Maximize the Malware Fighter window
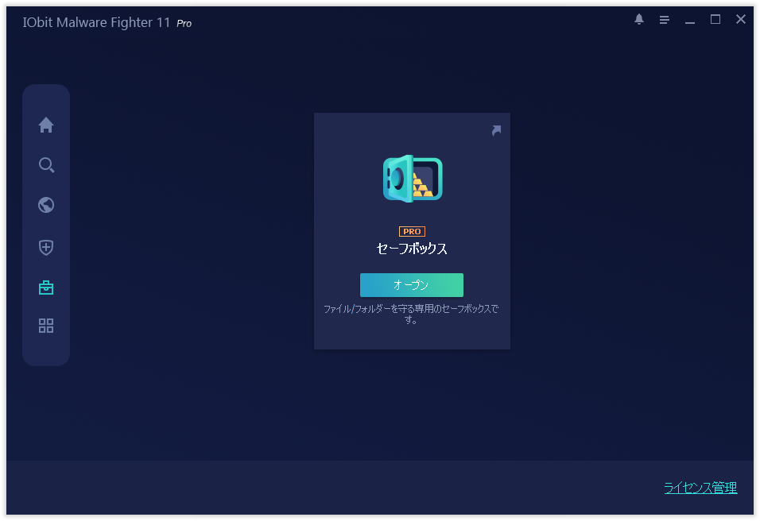 (715, 20)
